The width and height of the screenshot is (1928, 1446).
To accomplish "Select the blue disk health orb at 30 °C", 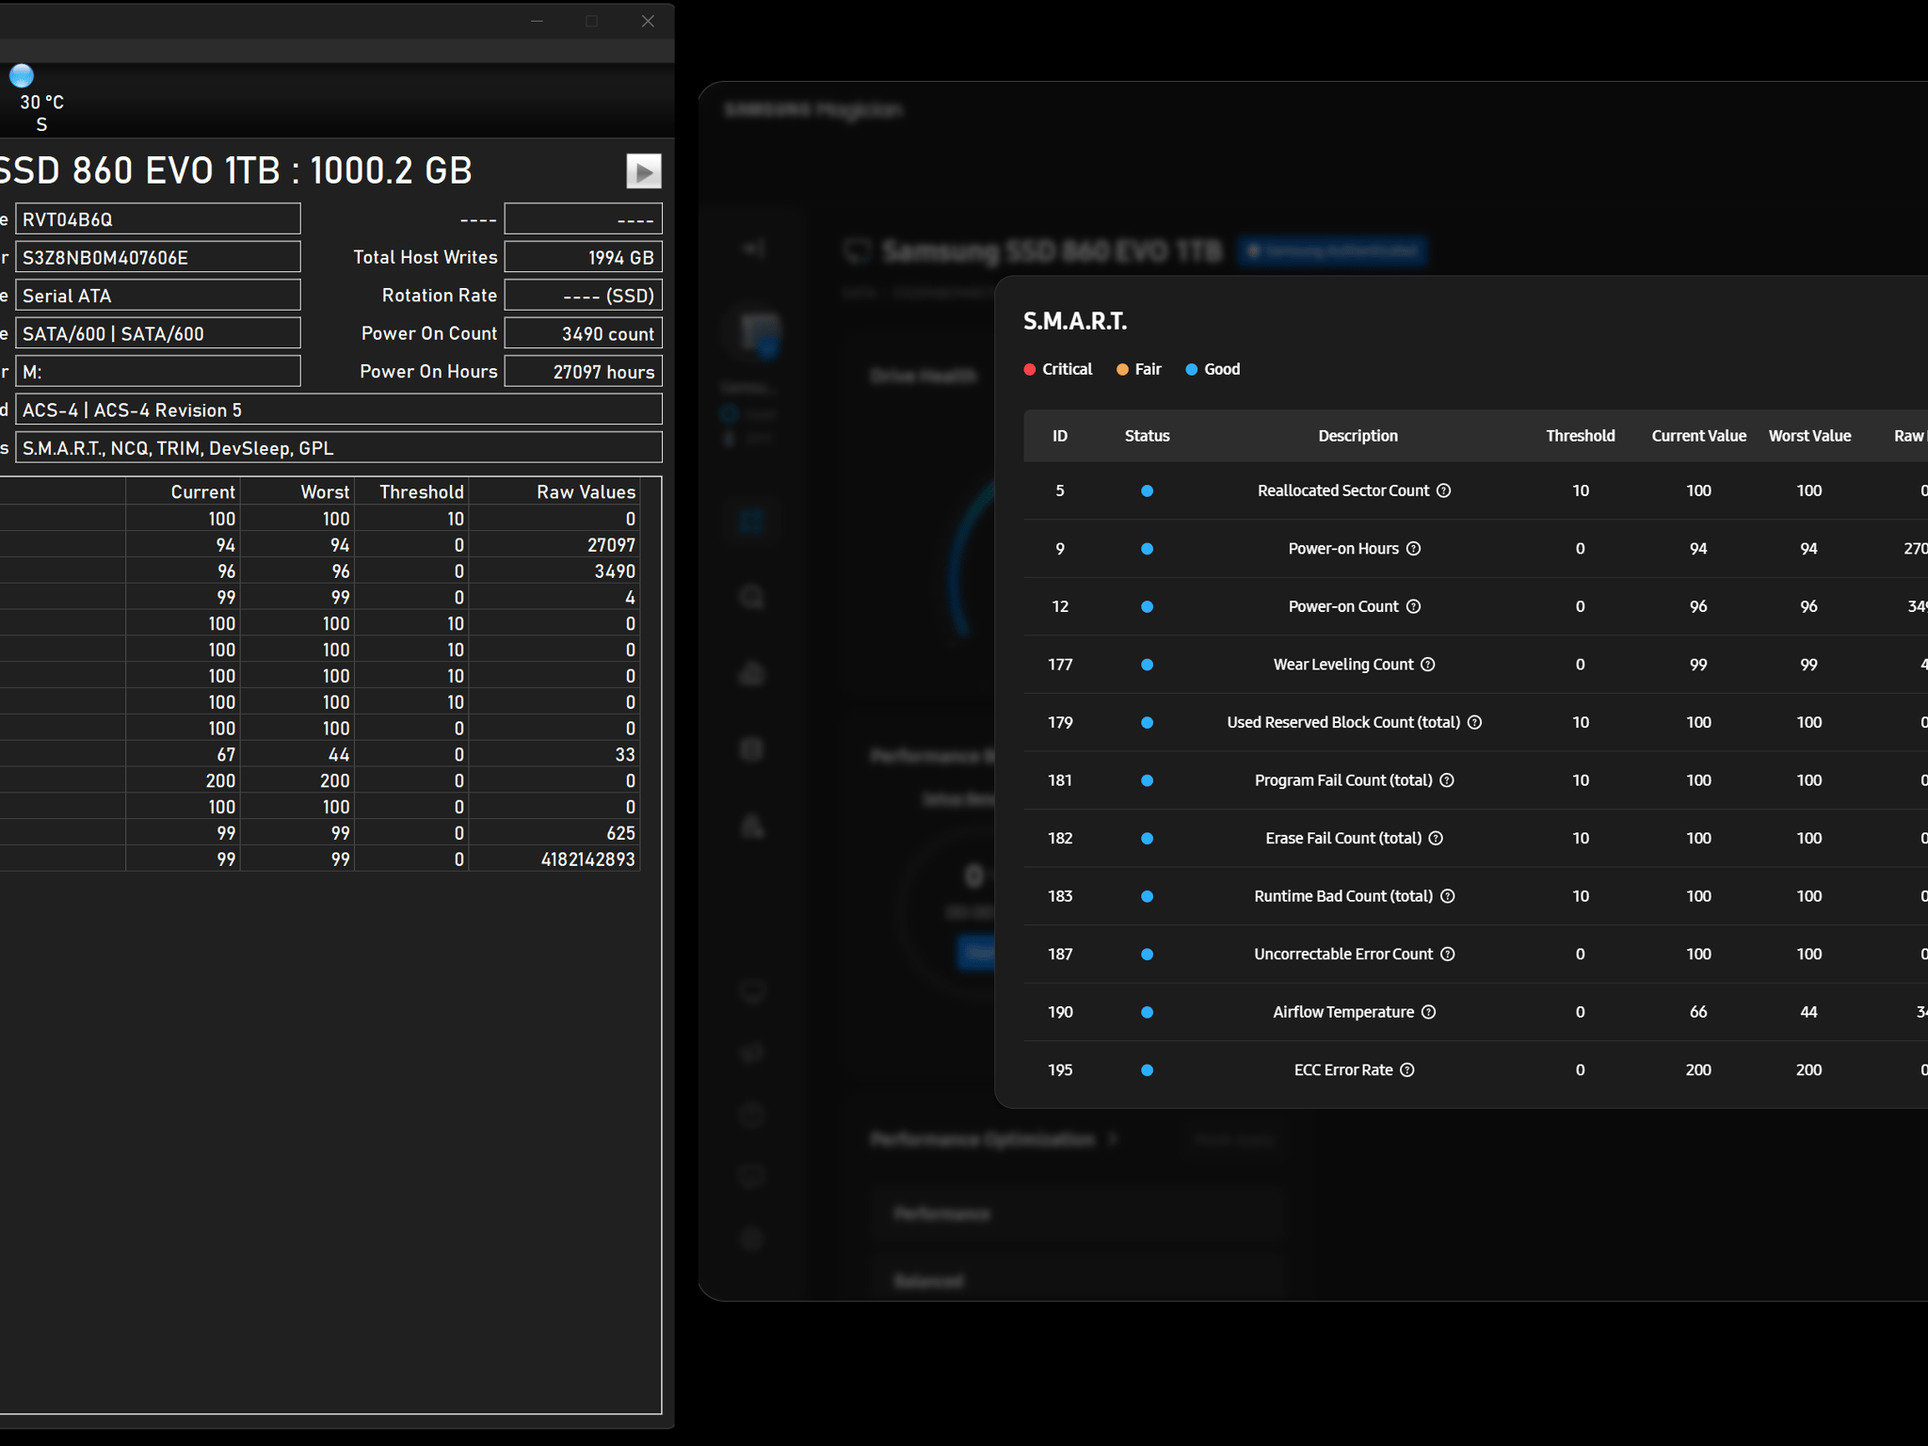I will point(22,75).
